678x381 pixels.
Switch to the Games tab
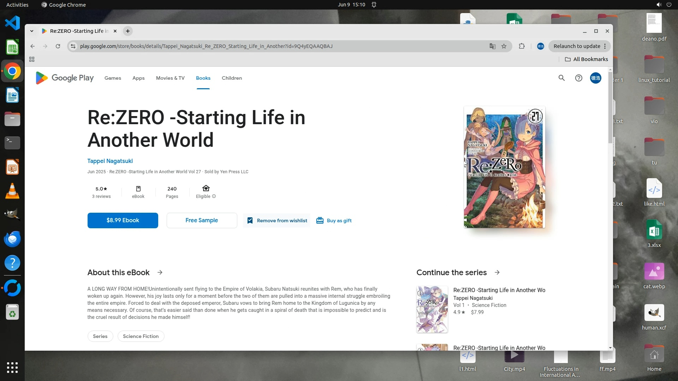pos(113,78)
